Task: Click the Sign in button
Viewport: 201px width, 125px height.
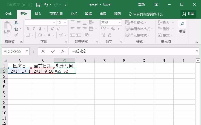Action: pyautogui.click(x=142, y=5)
